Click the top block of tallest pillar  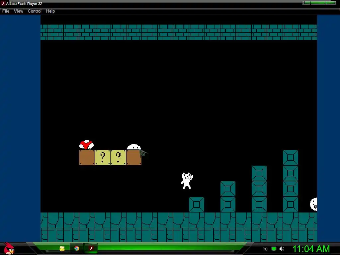(290, 158)
